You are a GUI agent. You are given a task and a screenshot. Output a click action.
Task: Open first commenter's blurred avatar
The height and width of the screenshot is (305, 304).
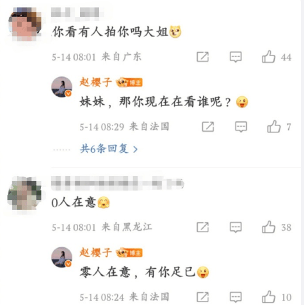point(25,24)
